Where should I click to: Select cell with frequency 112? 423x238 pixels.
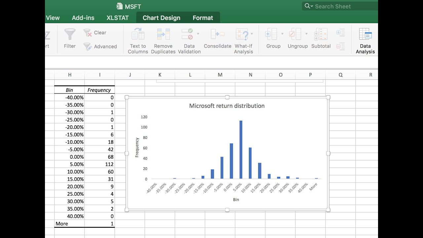(99, 164)
